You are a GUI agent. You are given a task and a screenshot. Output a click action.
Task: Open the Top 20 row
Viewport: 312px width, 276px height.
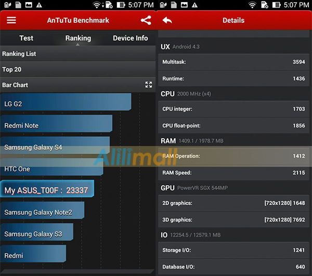click(78, 70)
